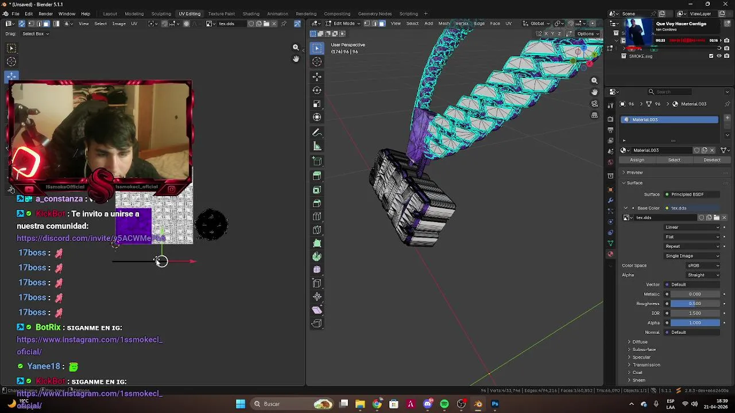Viewport: 735px width, 413px height.
Task: Click the Assign material button
Action: (x=637, y=160)
